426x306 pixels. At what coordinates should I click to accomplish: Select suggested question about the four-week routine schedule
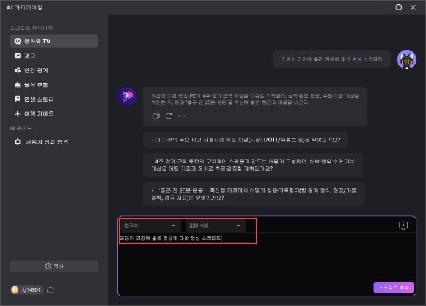(x=253, y=165)
